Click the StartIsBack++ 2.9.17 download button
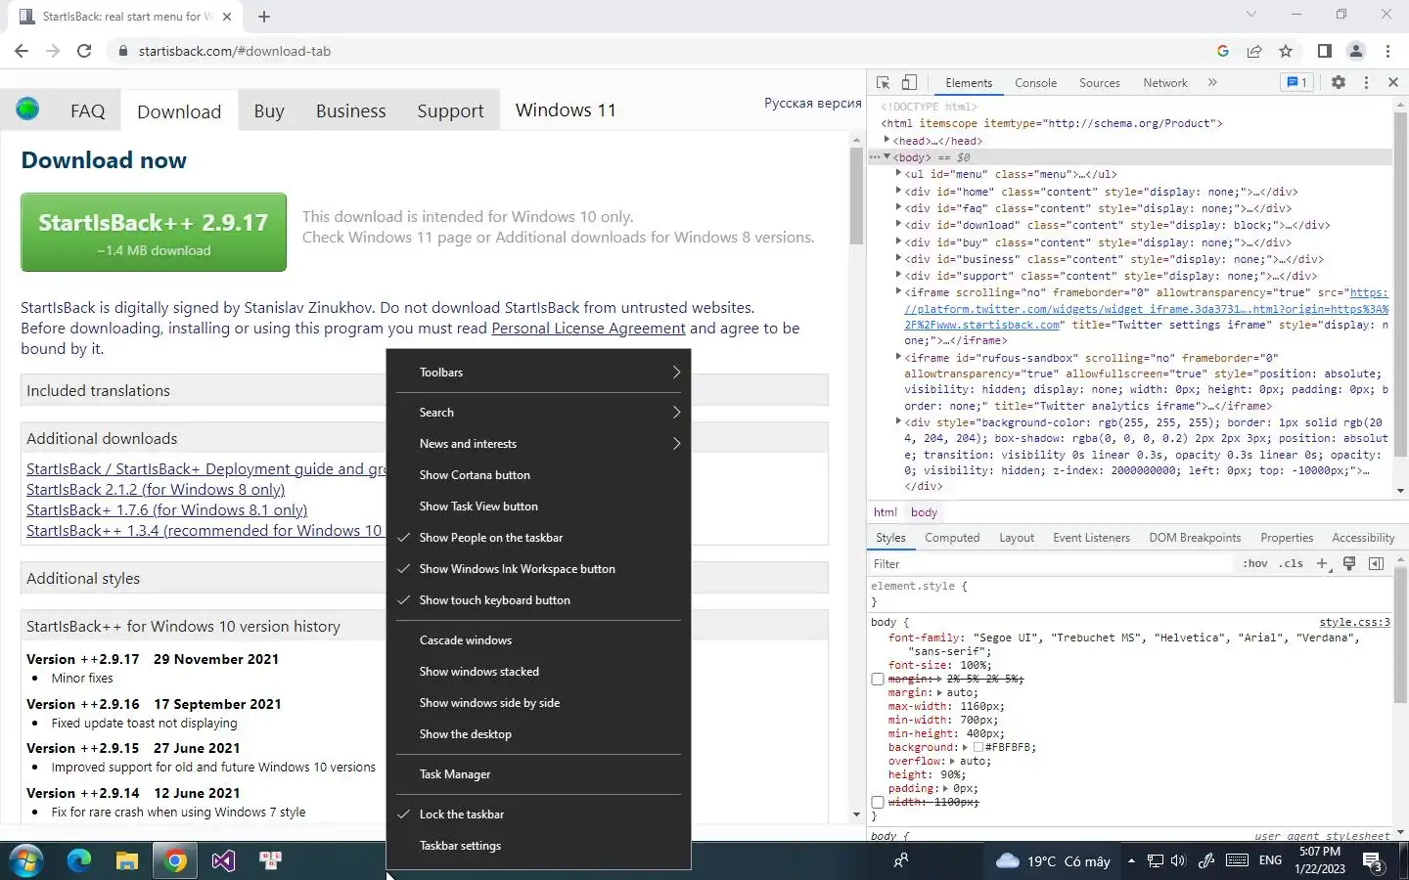This screenshot has height=880, width=1409. 154,232
